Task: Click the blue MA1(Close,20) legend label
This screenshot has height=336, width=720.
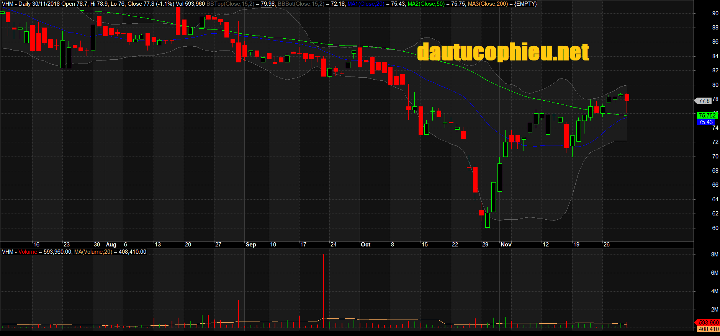Action: point(366,4)
